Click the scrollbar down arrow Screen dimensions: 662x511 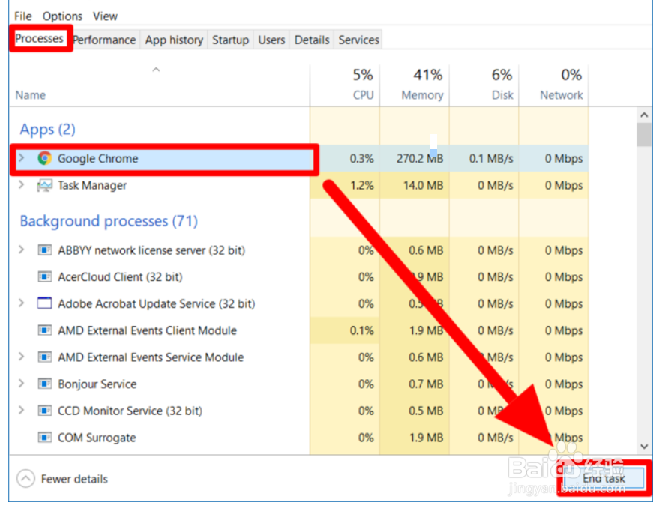(644, 445)
